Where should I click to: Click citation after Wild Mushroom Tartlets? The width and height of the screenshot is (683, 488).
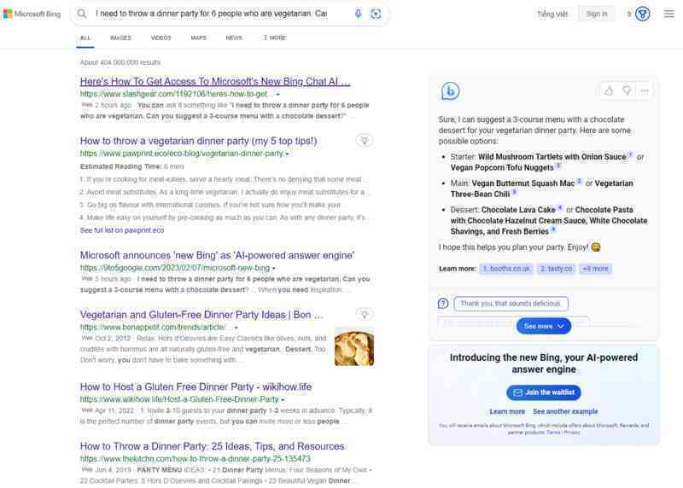click(630, 155)
